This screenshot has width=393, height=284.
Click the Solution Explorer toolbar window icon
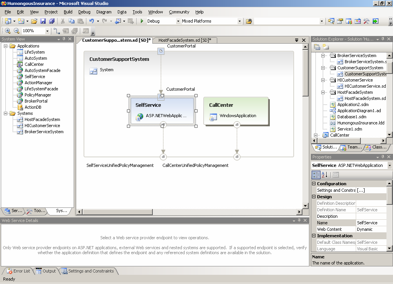click(331, 21)
